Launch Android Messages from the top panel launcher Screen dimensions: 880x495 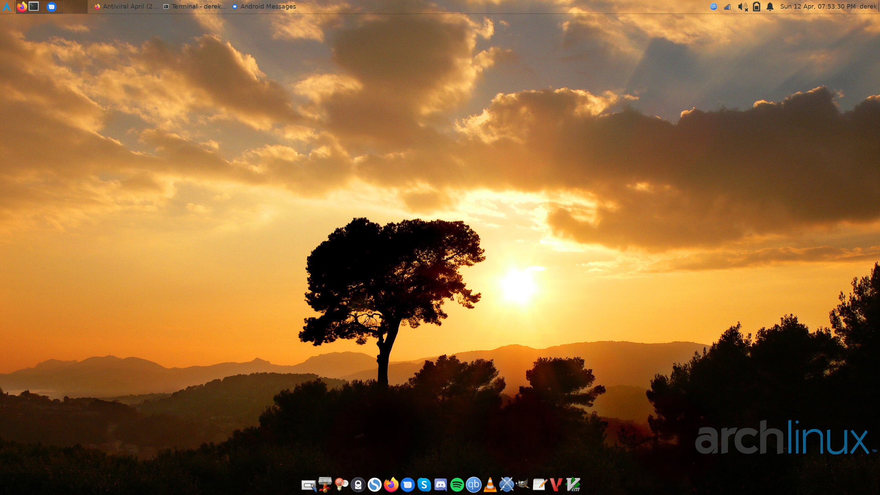pyautogui.click(x=51, y=7)
